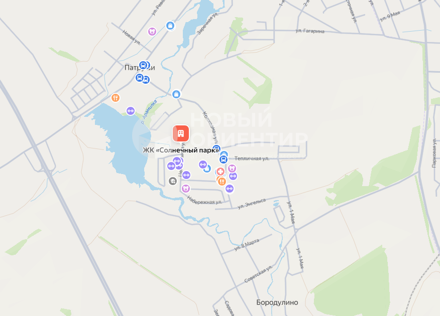Select the teddy bear marker near Новая ул.
Viewport: 440px width, 316px height.
[x=152, y=32]
